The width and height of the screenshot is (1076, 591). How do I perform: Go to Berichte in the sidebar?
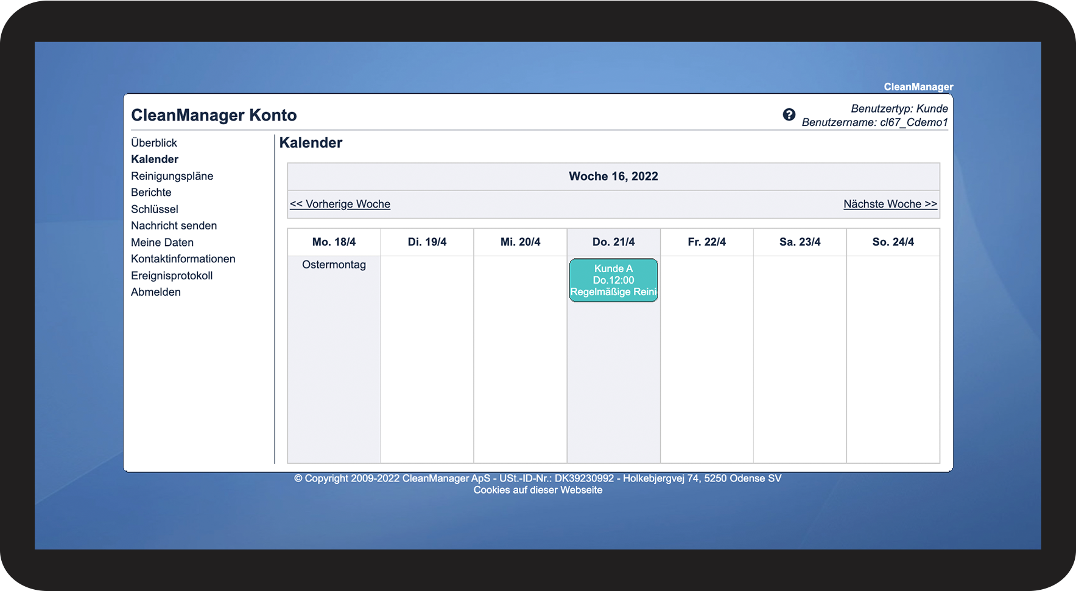pyautogui.click(x=151, y=192)
